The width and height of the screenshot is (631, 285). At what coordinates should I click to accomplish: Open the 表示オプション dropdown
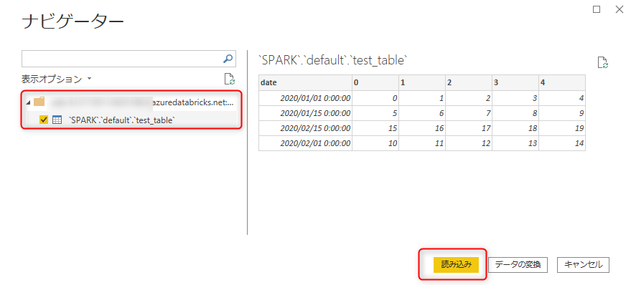(56, 79)
